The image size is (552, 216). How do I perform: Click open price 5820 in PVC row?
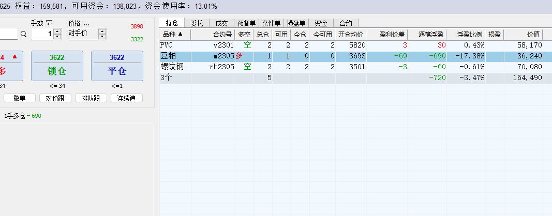[x=357, y=45]
